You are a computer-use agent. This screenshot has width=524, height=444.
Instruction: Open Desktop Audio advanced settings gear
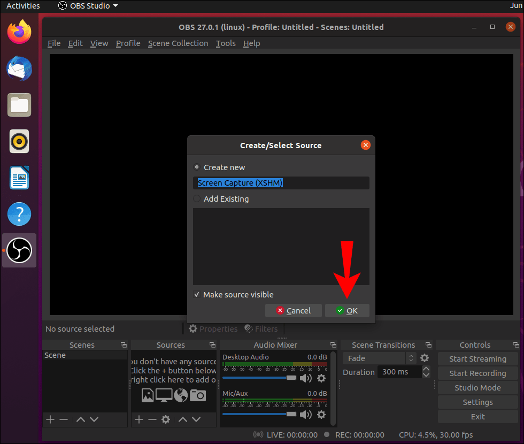click(321, 378)
